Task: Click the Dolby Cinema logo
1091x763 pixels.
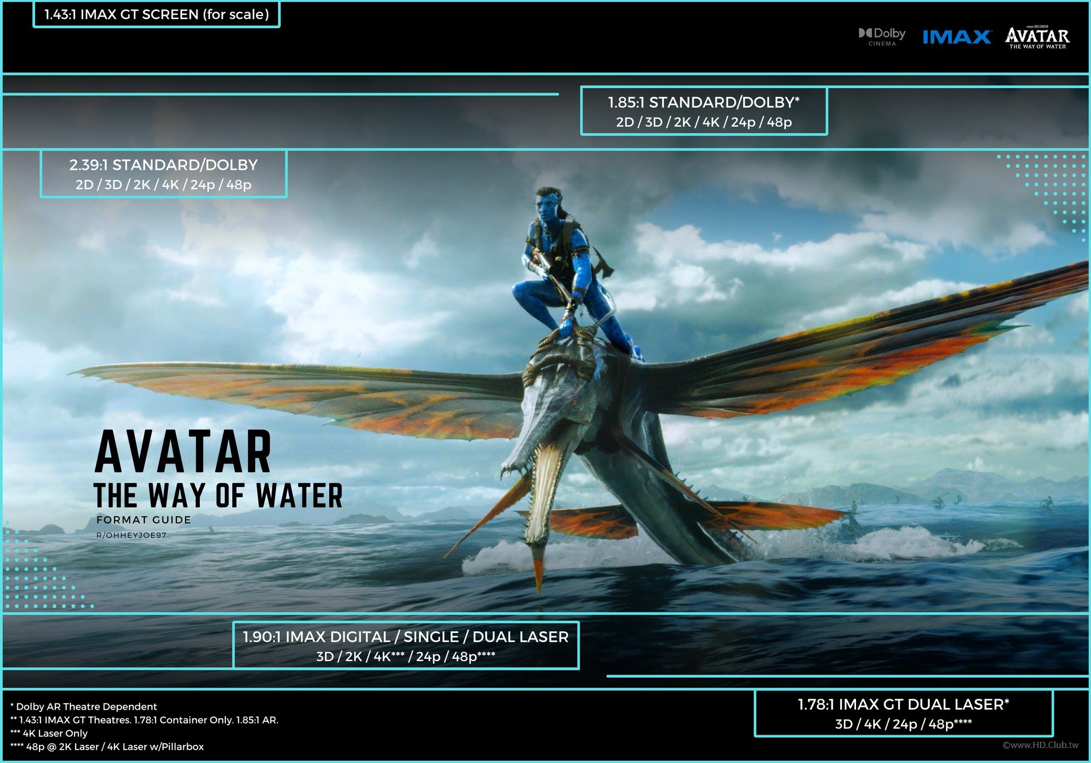Action: click(x=882, y=37)
